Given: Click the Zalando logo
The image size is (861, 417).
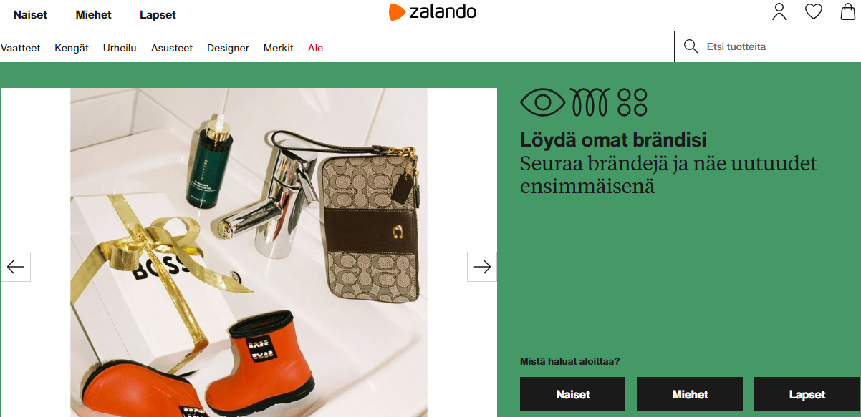Looking at the screenshot, I should coord(433,11).
